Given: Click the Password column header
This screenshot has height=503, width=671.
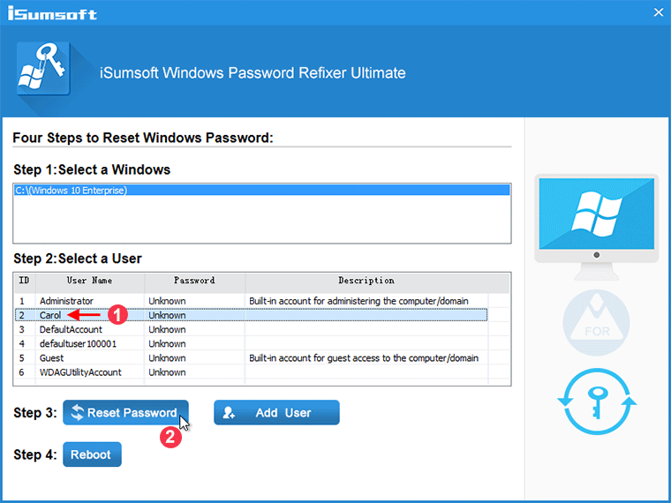Looking at the screenshot, I should (x=195, y=281).
